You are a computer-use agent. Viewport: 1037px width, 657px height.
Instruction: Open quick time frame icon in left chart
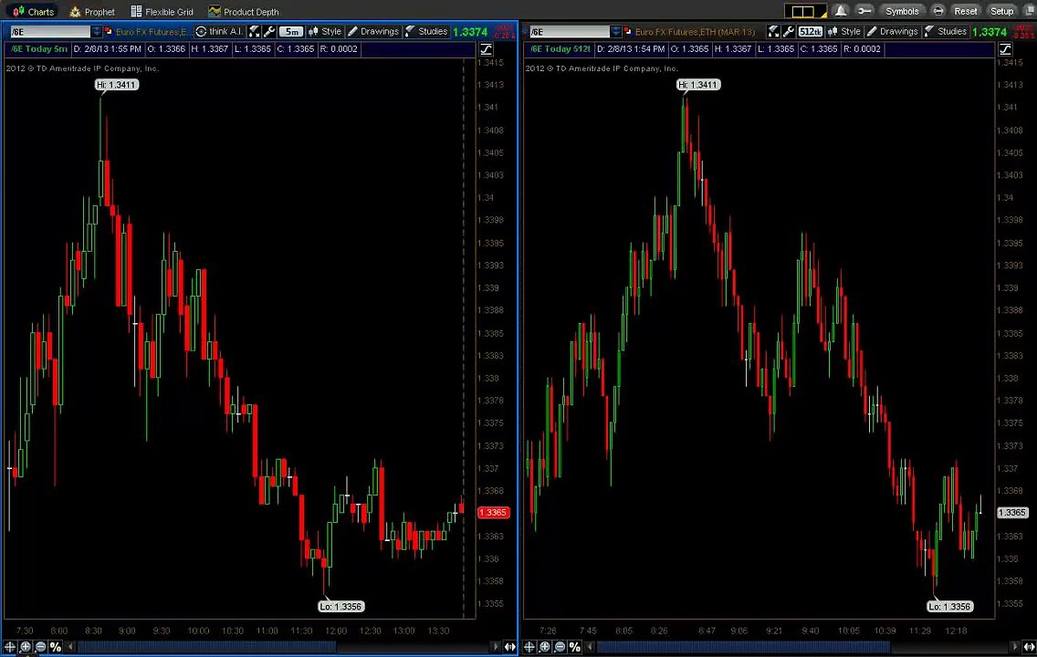(254, 32)
